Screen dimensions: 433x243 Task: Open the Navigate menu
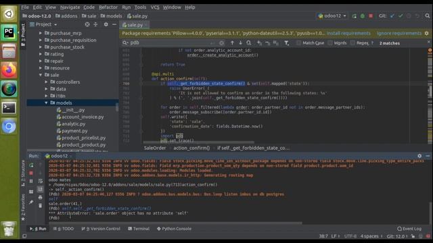(70, 7)
